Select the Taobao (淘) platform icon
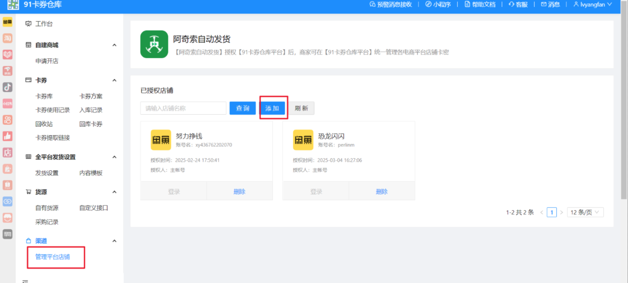Screen dimensions: 628x283 (8, 38)
